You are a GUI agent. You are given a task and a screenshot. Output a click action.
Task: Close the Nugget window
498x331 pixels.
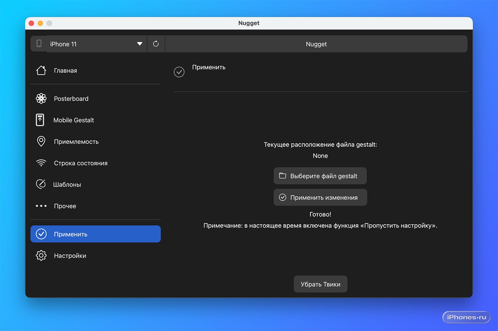pyautogui.click(x=32, y=23)
